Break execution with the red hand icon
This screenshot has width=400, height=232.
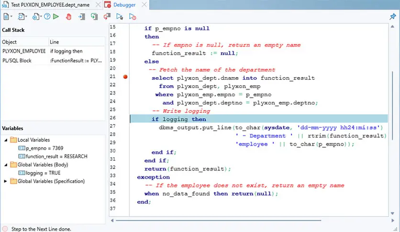[68, 17]
